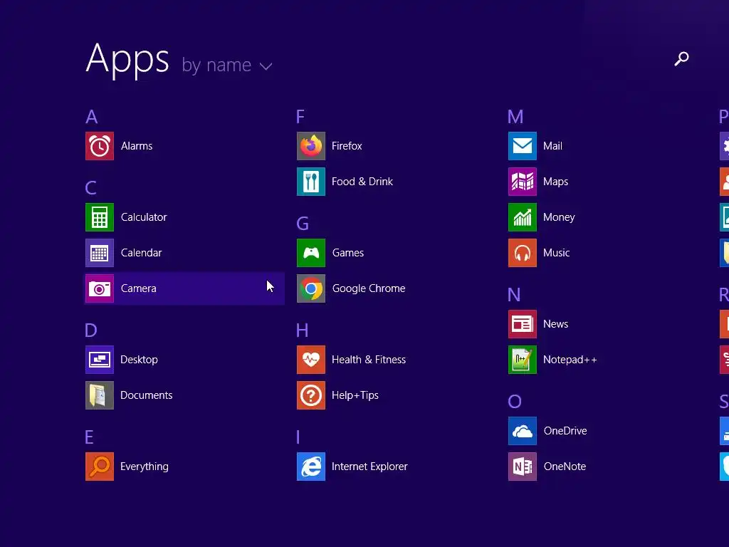The width and height of the screenshot is (729, 547).
Task: Launch Calculator from its green icon
Action: [x=100, y=217]
